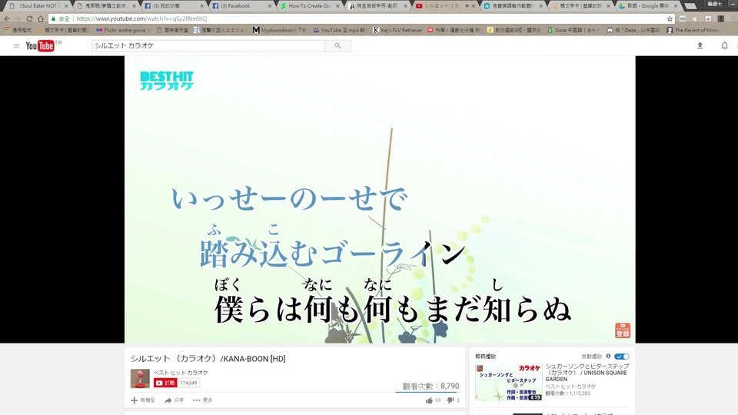Image resolution: width=738 pixels, height=415 pixels.
Task: Mute the tab via the speaker icon
Action: point(467,6)
